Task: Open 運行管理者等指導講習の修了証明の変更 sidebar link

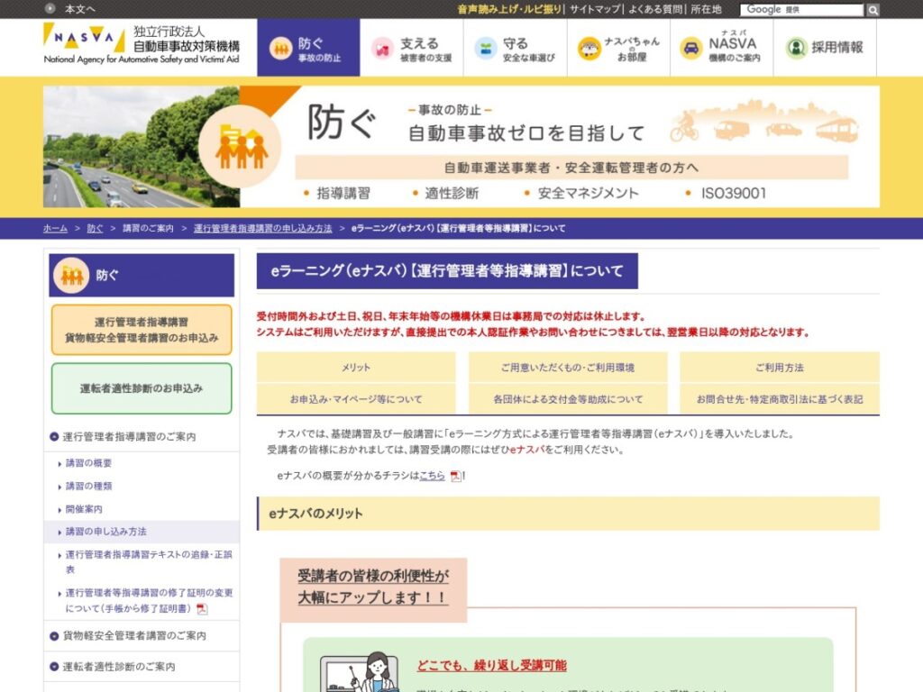Action: pyautogui.click(x=149, y=600)
